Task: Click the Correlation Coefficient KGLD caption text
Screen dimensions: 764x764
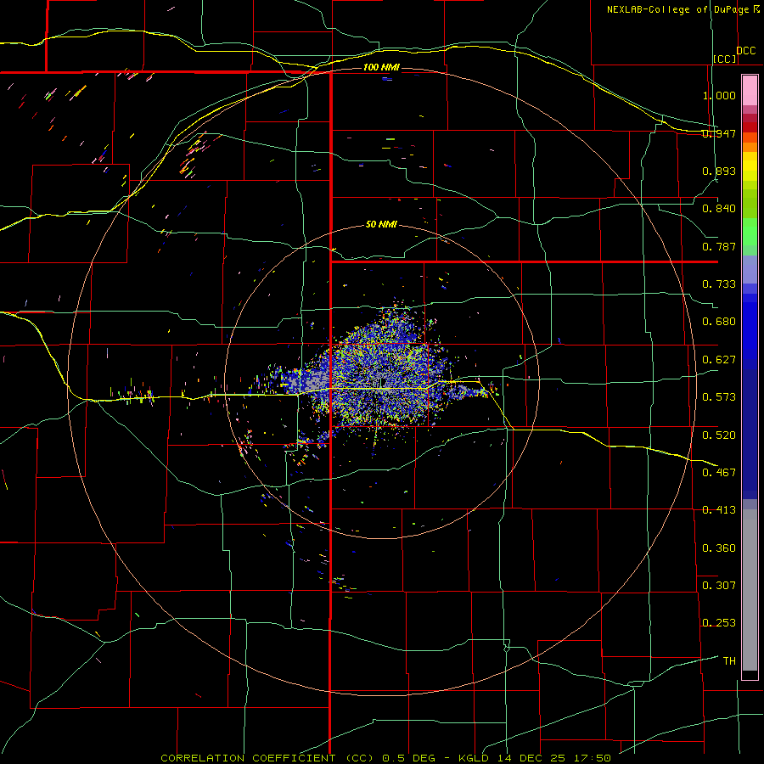Action: (x=386, y=758)
